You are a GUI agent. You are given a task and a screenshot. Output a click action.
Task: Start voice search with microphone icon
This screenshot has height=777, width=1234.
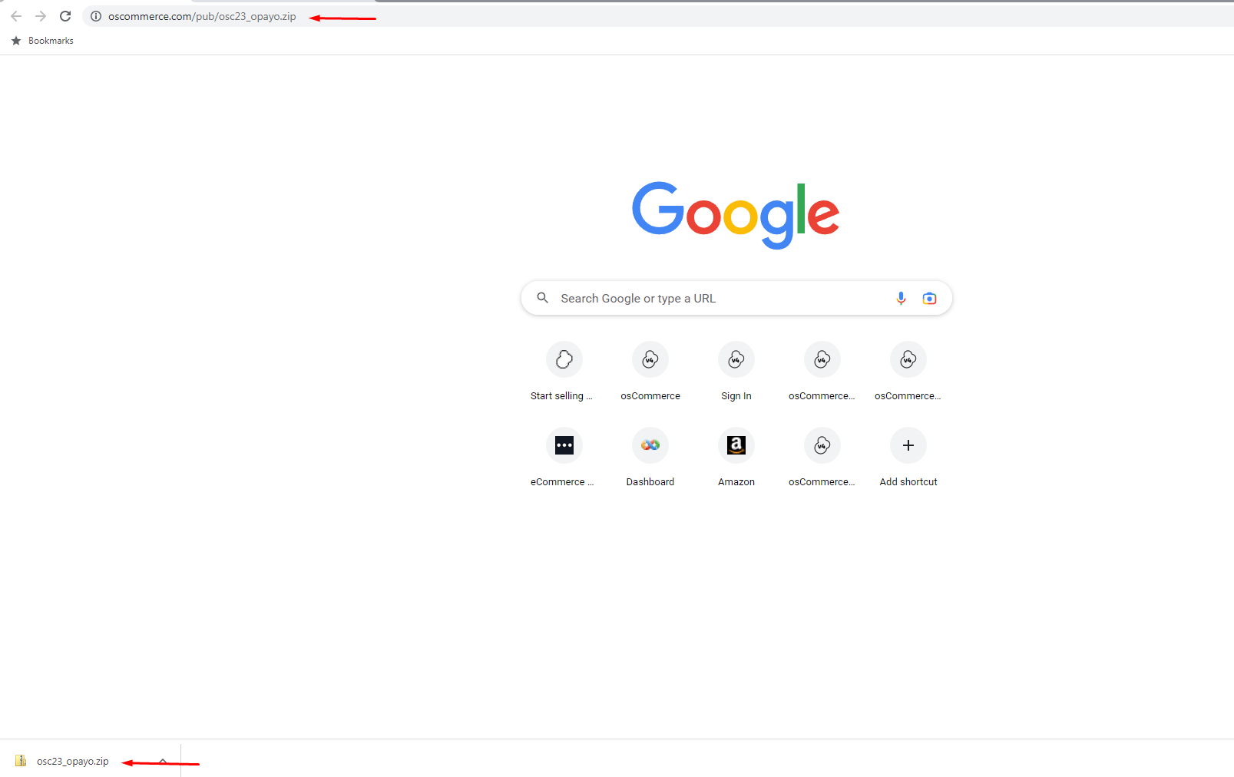pos(901,298)
